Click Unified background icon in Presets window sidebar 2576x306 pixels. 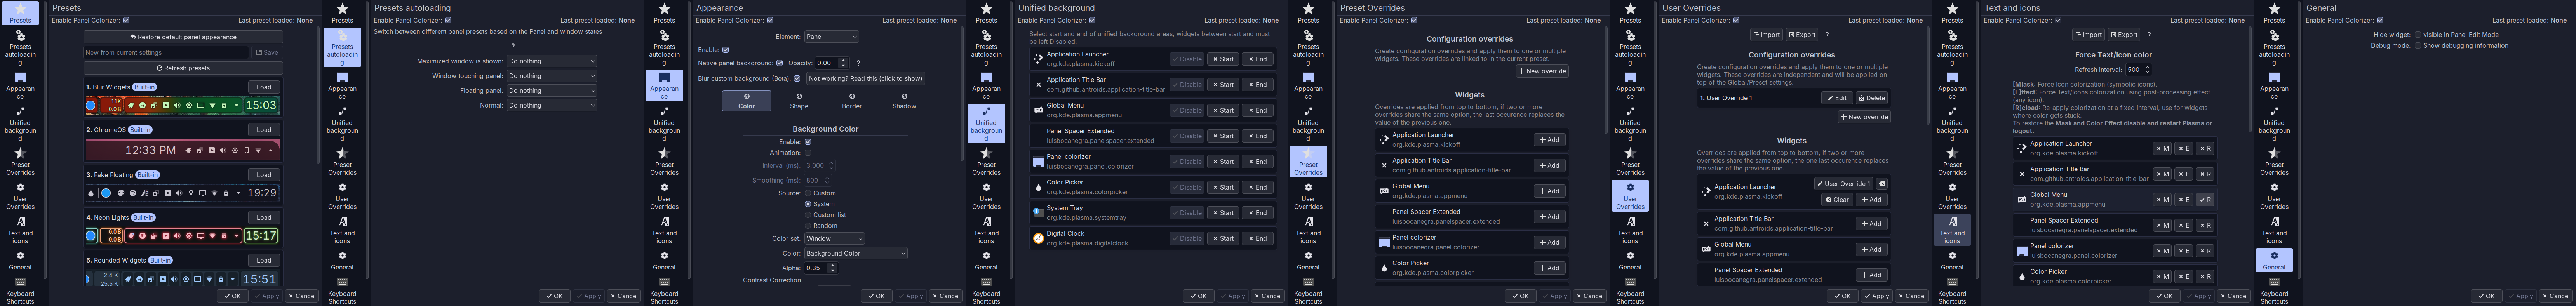(x=20, y=112)
